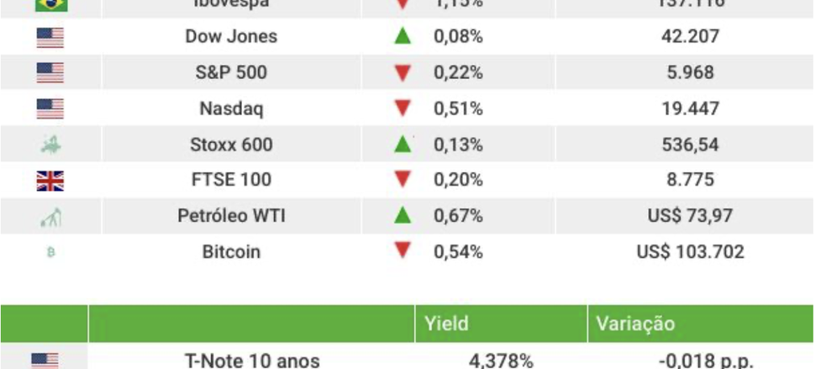Click the green up arrow for Dow Jones
816x369 pixels.
click(403, 36)
